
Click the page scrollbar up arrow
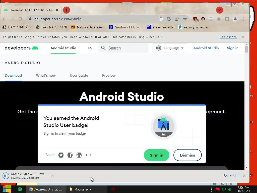click(246, 44)
